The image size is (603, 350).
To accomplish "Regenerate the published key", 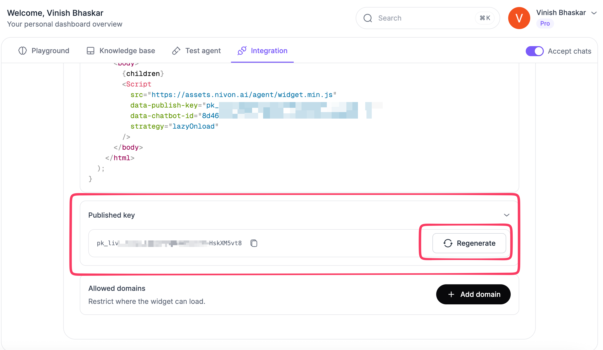I will (x=469, y=243).
